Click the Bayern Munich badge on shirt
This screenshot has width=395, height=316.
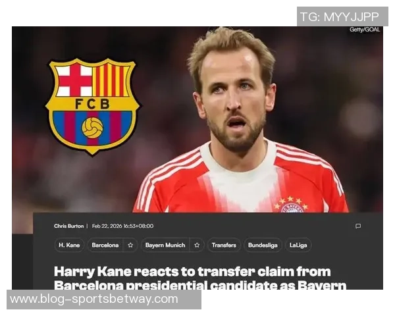(x=291, y=205)
